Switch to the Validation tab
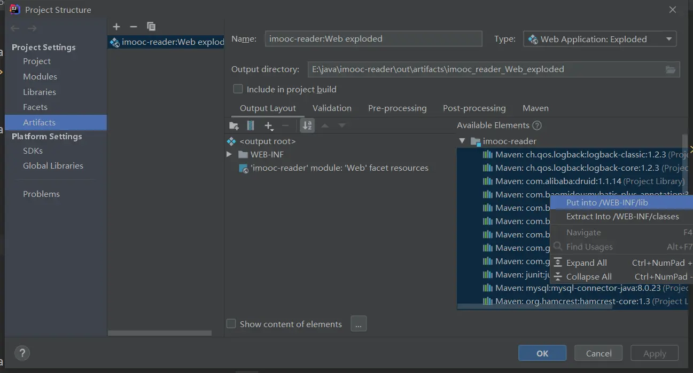The width and height of the screenshot is (693, 373). (x=332, y=108)
